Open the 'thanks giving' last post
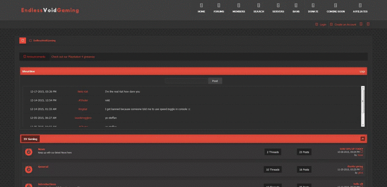Screen dimensions: 387x187 [355, 167]
